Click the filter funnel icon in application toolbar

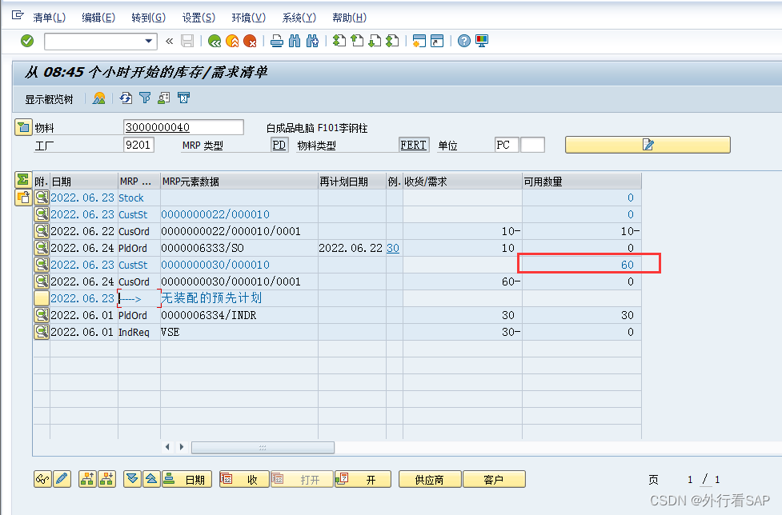[x=146, y=98]
